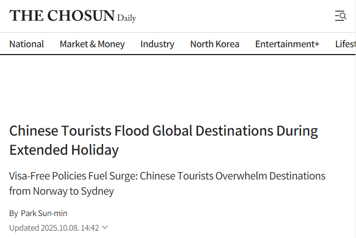The height and width of the screenshot is (238, 356).
Task: Click the "By" byline label
Action: point(13,213)
